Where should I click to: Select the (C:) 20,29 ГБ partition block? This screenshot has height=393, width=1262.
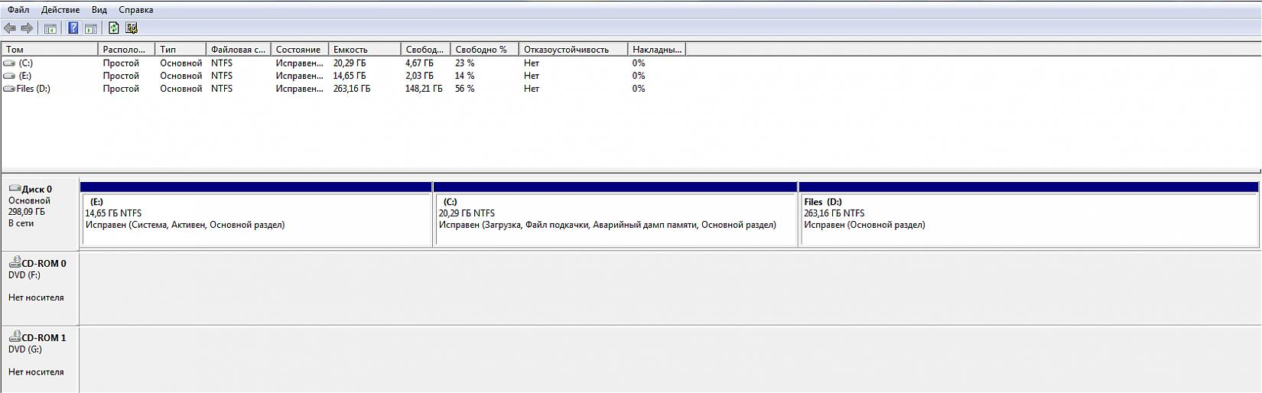615,218
